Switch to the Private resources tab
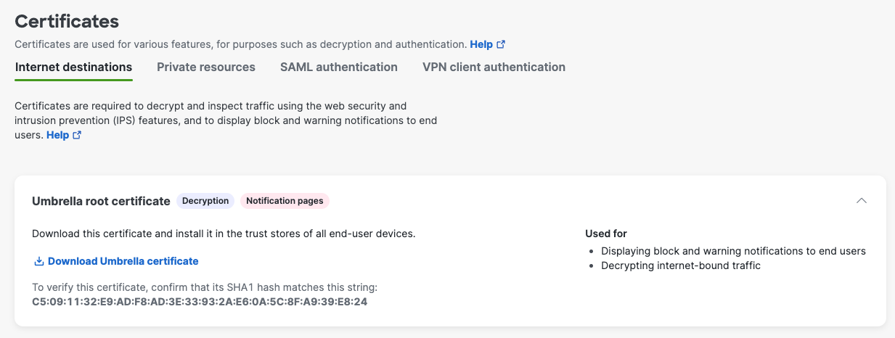 pos(206,67)
